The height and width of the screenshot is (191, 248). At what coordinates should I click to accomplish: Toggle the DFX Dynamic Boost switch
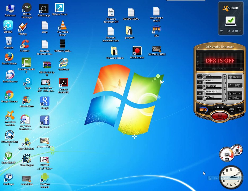[x=200, y=93]
